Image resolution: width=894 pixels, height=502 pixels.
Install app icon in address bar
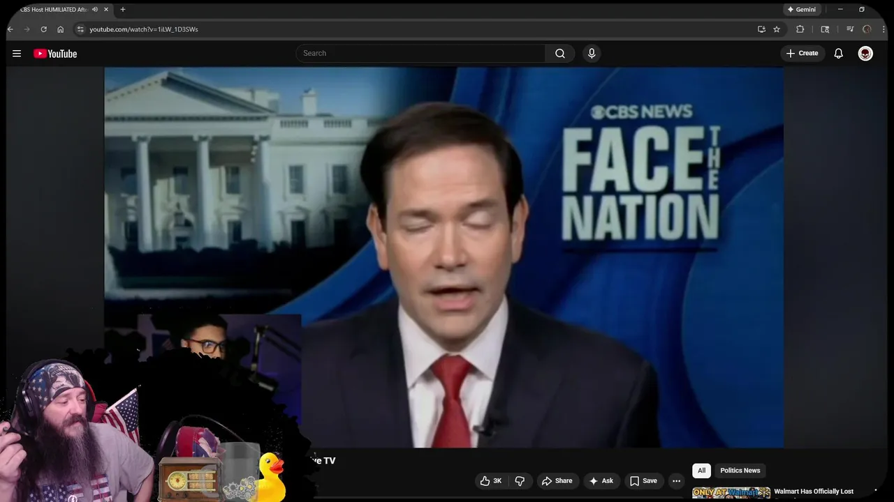761,29
